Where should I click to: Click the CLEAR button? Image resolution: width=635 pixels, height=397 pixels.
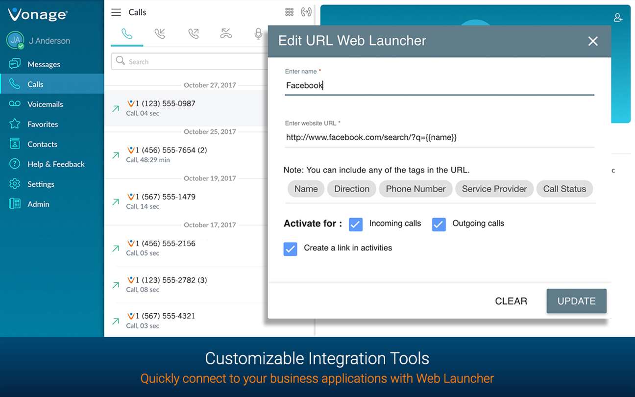511,301
